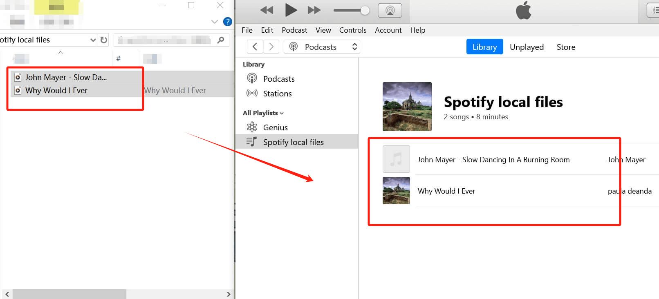Screen dimensions: 659x299
Task: Open the AirPlay output icon
Action: click(x=390, y=11)
